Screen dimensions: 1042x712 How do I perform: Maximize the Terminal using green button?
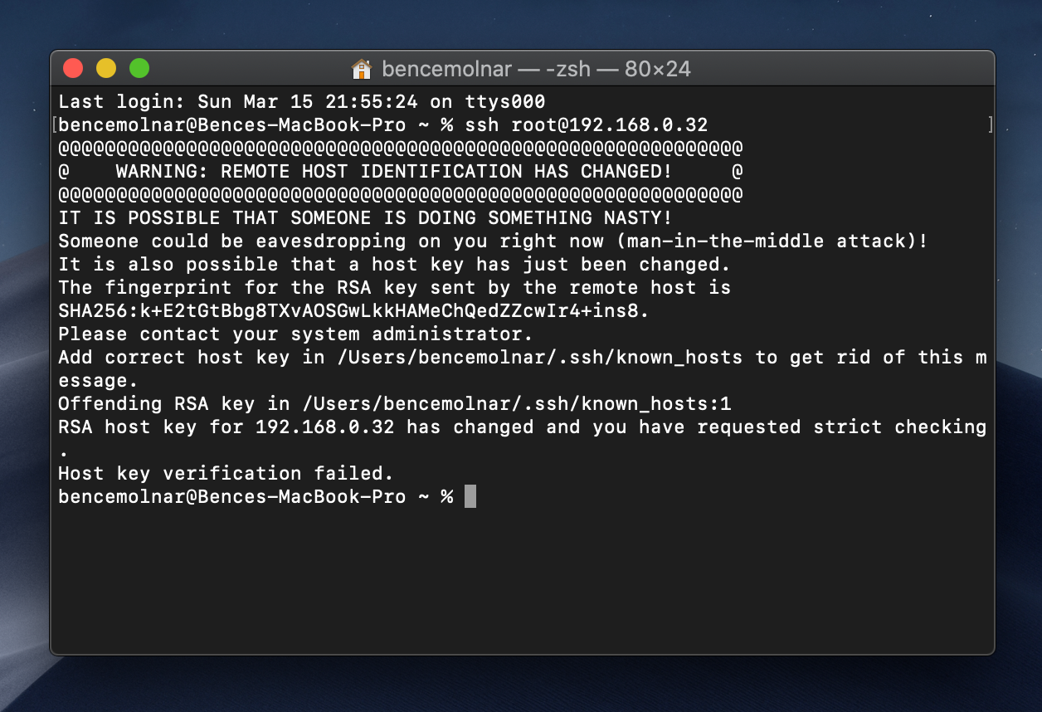[139, 68]
